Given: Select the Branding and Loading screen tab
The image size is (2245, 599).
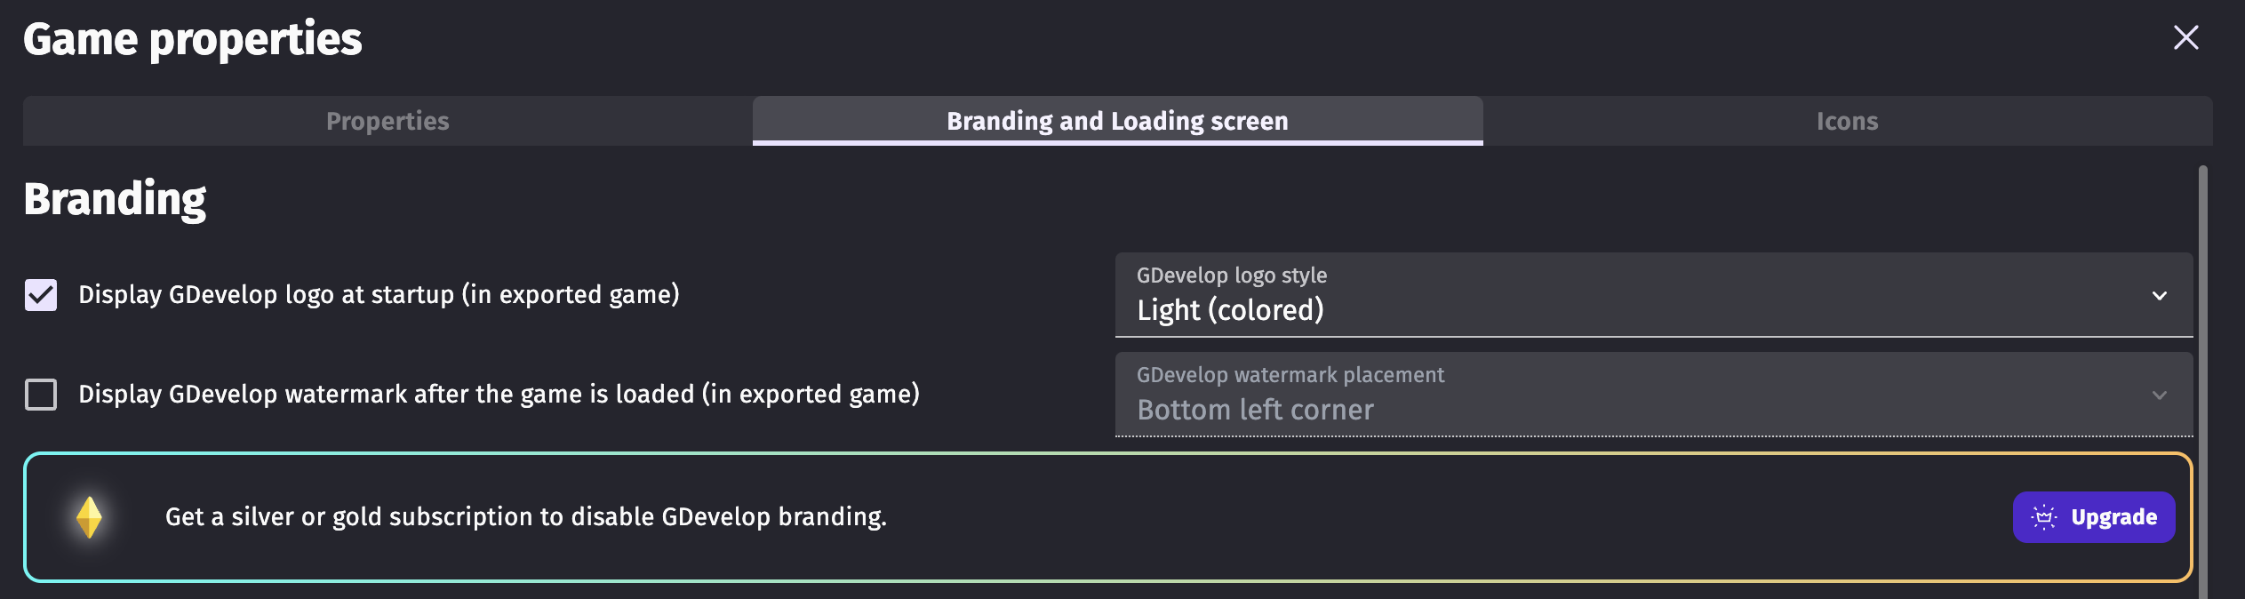Looking at the screenshot, I should click(1117, 121).
